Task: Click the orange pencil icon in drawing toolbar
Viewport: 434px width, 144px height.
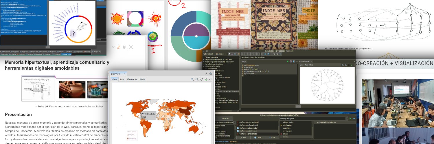Action: point(119,47)
